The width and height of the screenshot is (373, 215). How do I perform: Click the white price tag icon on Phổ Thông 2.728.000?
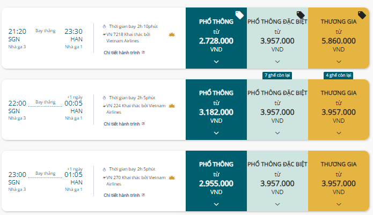[x=239, y=15]
